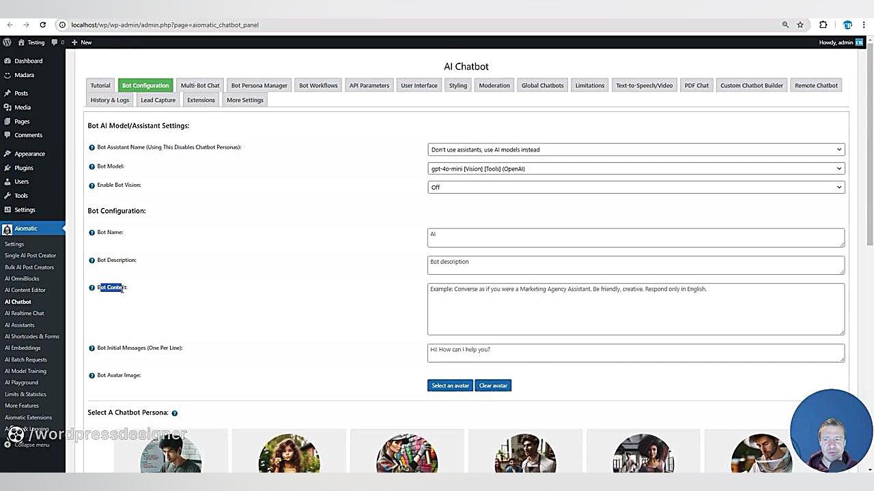Open Bot Workflows tab
The width and height of the screenshot is (874, 491).
(318, 85)
